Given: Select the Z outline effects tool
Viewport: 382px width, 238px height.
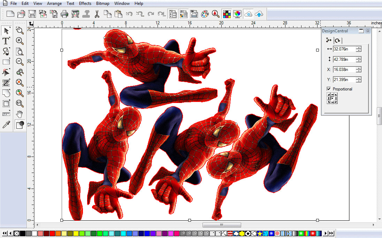Looking at the screenshot, I should point(6,83).
